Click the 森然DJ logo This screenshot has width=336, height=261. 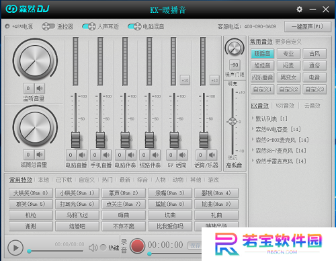28,9
